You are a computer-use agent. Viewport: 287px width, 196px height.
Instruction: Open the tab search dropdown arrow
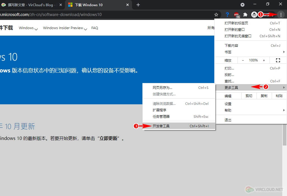point(243,5)
